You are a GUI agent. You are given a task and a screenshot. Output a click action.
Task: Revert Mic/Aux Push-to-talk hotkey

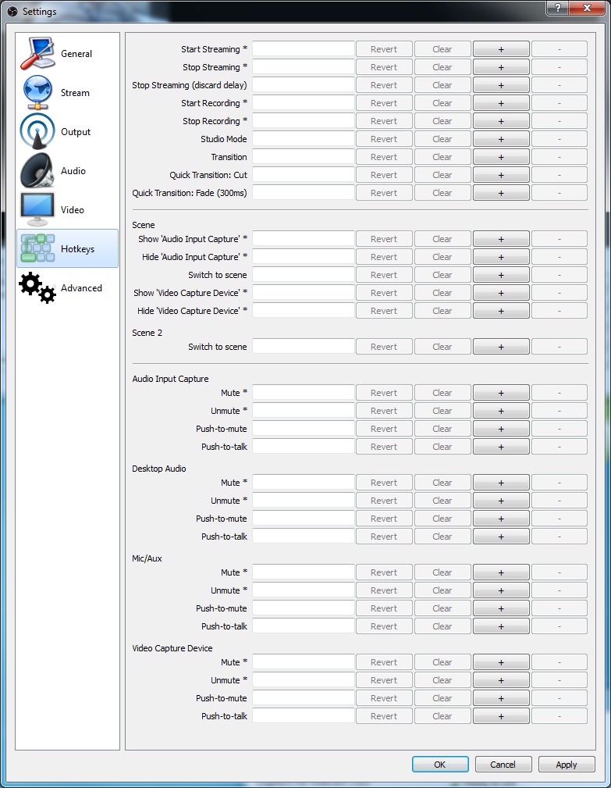click(384, 626)
